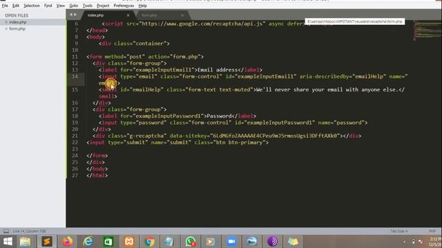Click 'exampleInputPassword1' id on line 19
This screenshot has width=442, height=248.
[279, 123]
